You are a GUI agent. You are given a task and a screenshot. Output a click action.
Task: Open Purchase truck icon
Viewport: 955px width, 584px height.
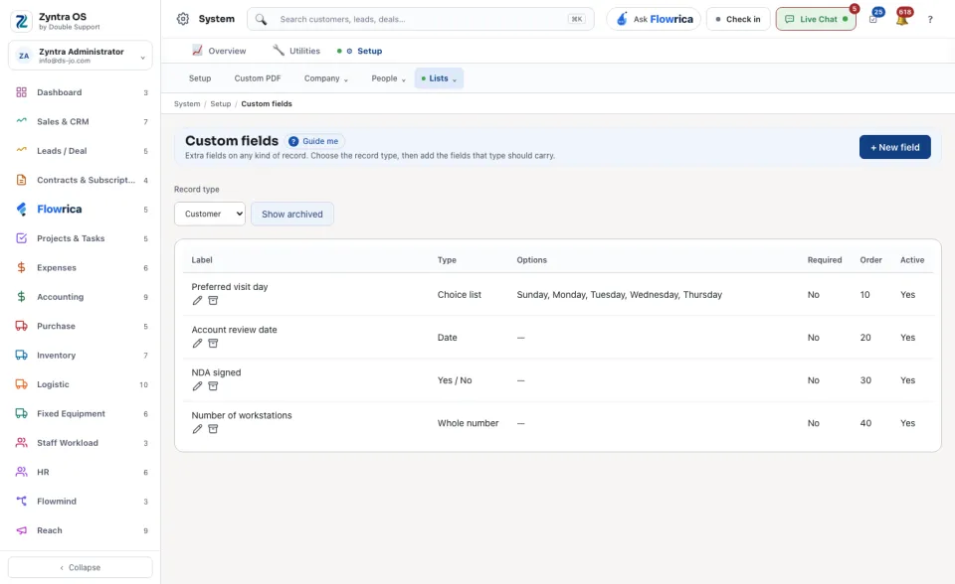[x=21, y=326]
